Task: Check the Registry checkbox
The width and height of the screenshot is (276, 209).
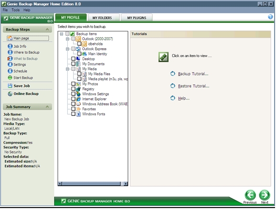Action: click(x=73, y=89)
